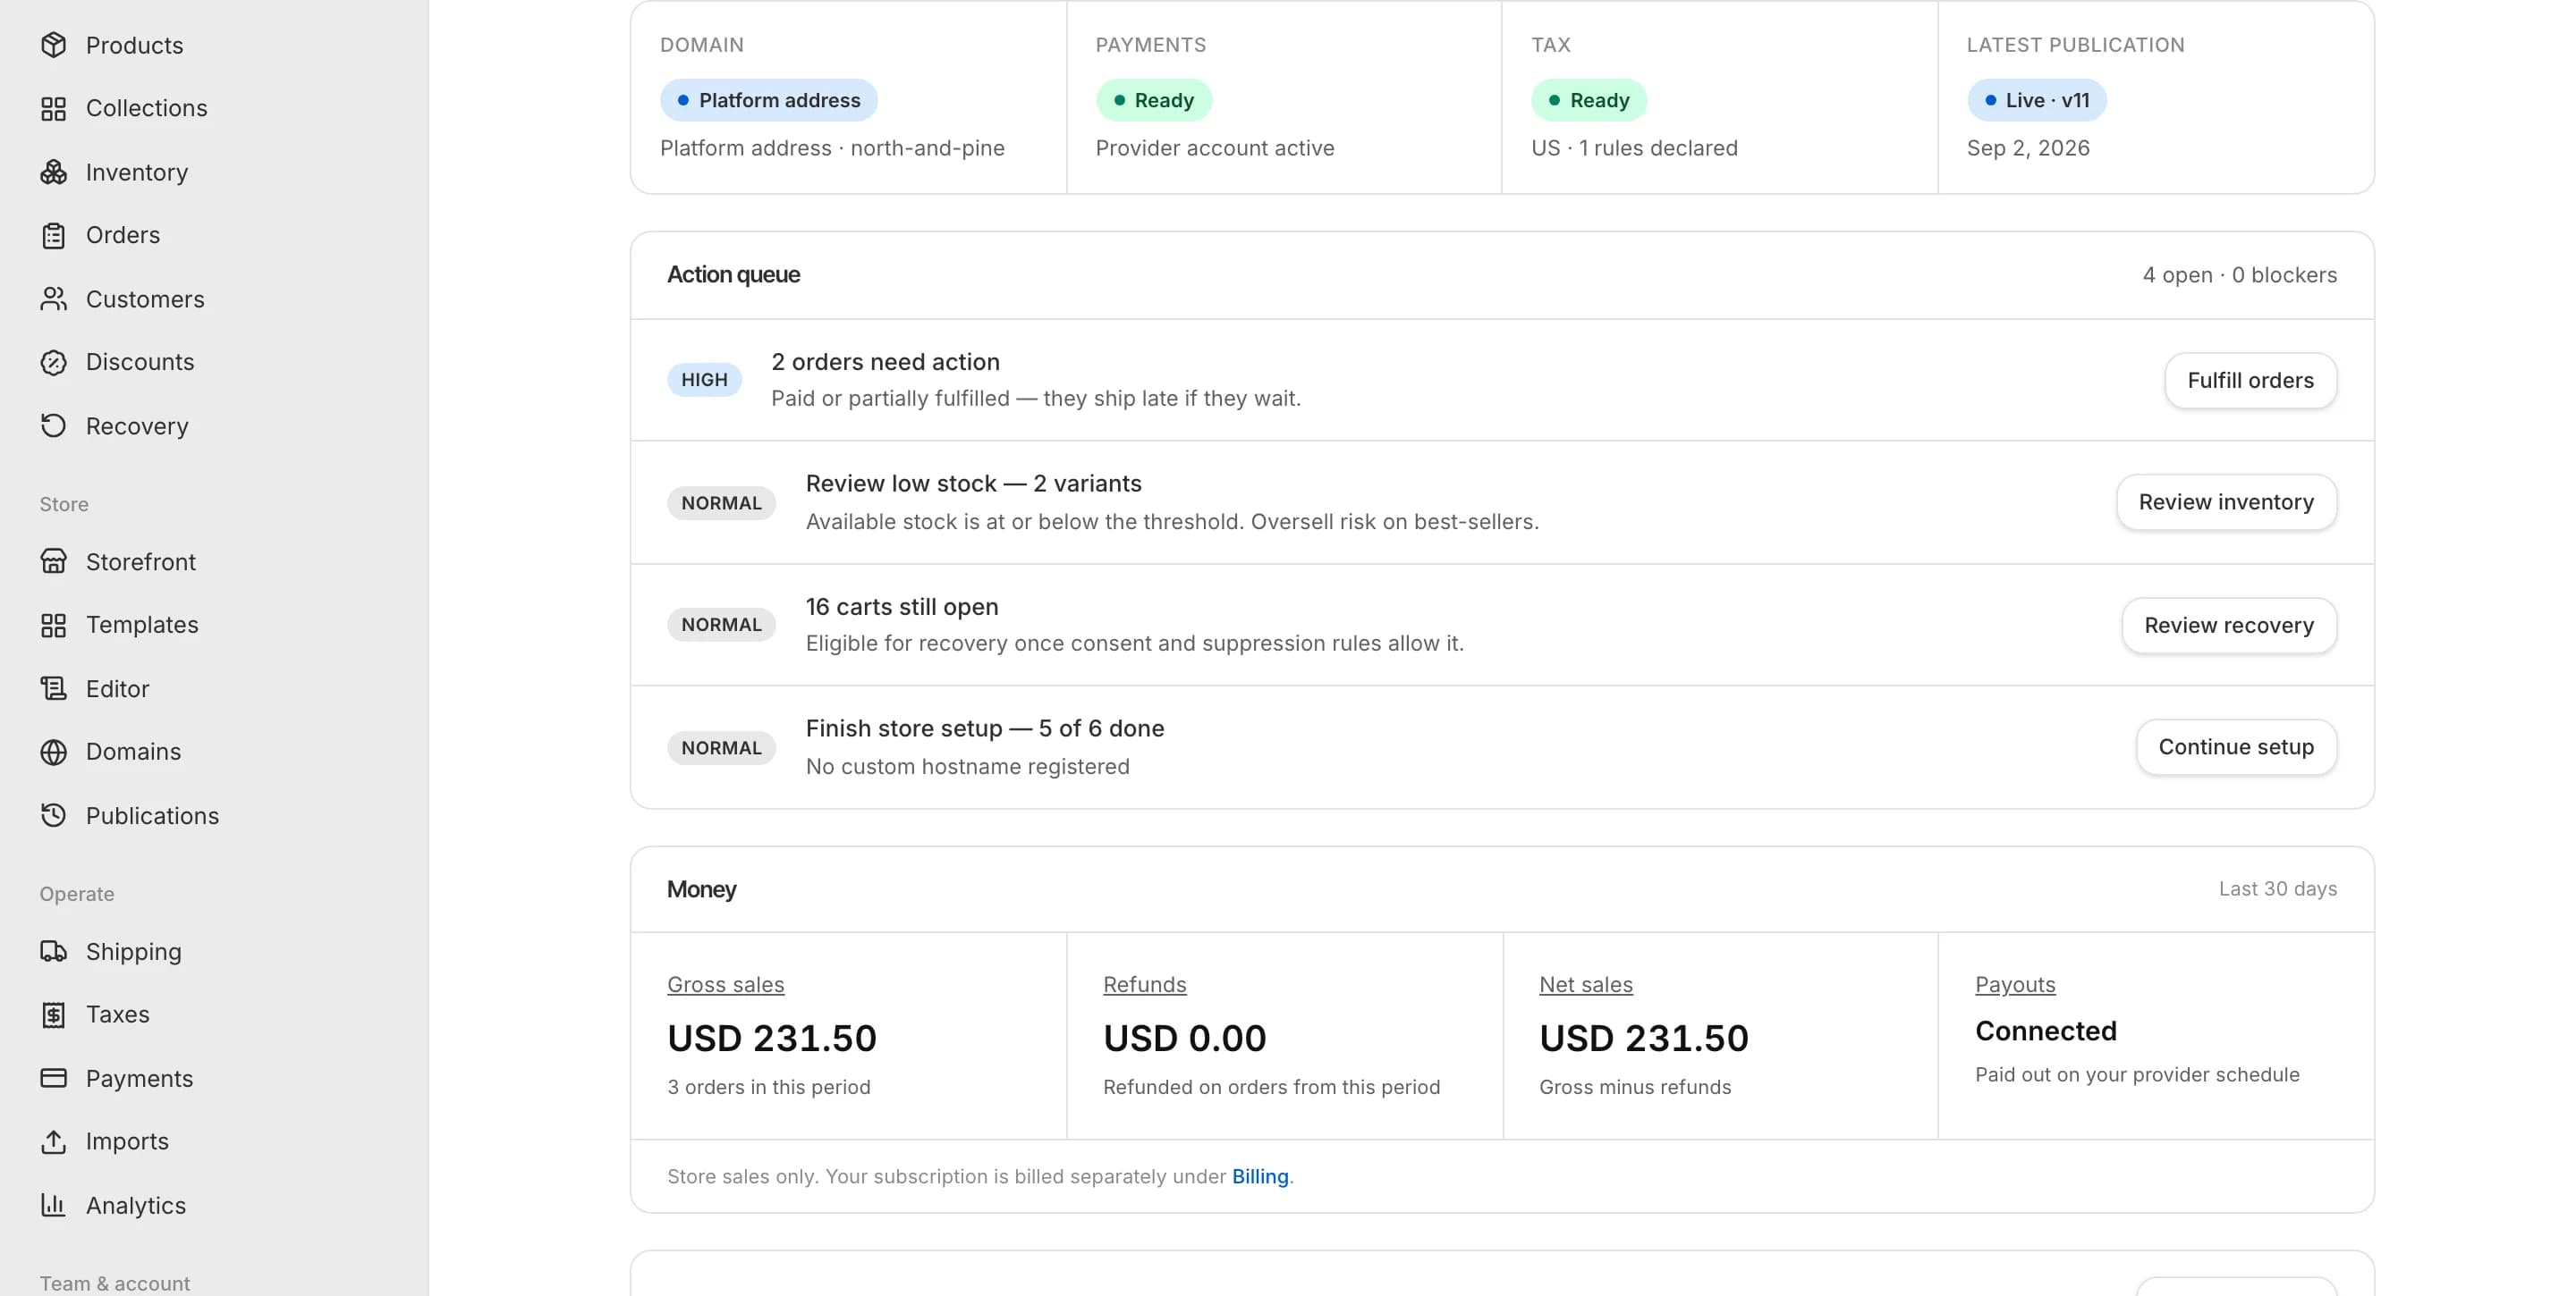
Task: Click the Ready badge under Tax
Action: 1589,100
